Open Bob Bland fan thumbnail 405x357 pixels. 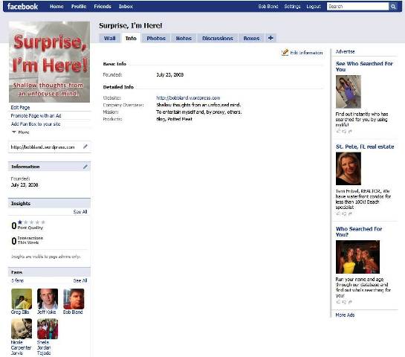(74, 299)
